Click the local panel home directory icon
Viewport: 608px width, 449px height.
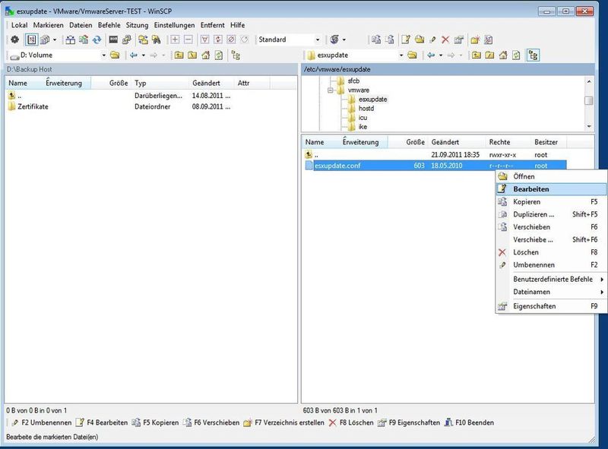click(x=205, y=55)
